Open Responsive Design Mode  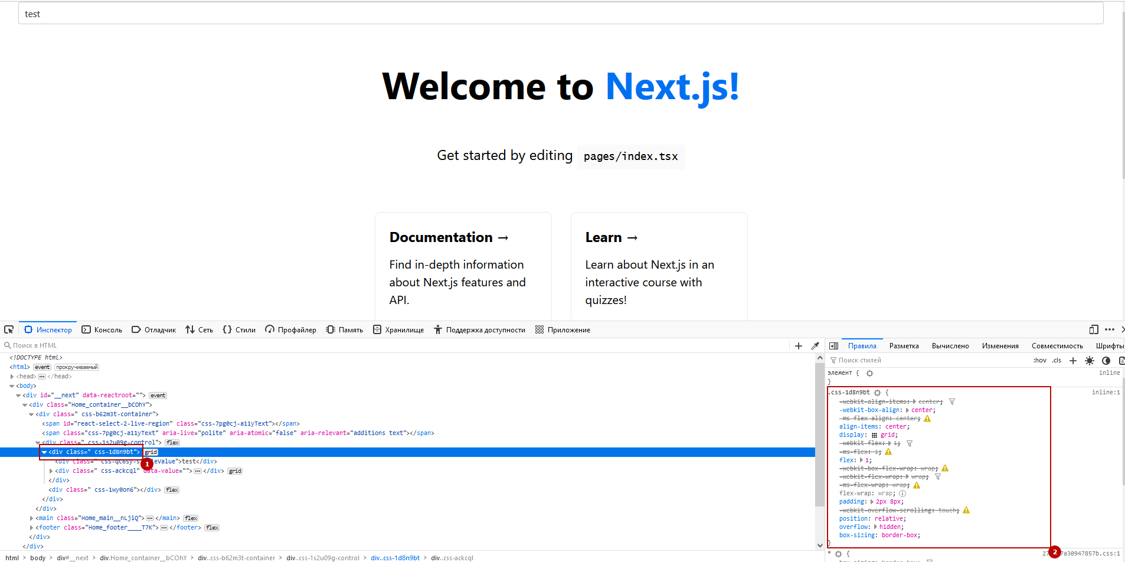tap(1093, 329)
